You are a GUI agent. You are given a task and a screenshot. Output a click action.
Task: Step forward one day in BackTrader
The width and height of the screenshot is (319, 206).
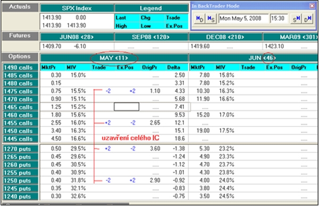point(308,19)
